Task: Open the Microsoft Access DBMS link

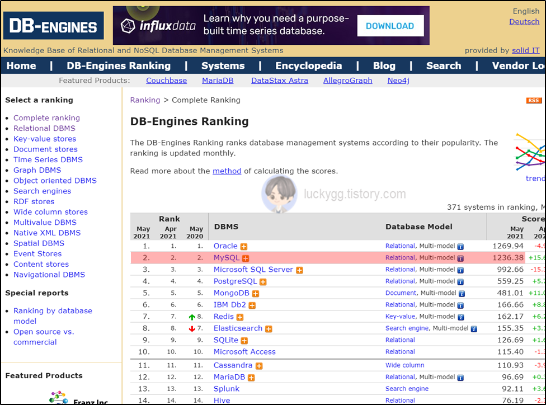Action: point(244,352)
